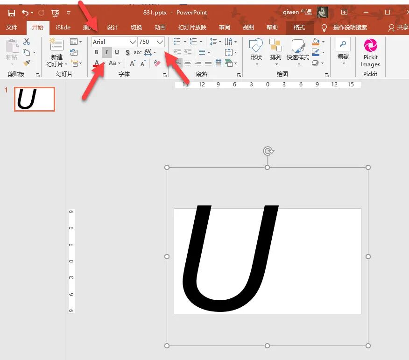Decrease the font size

[x=143, y=64]
